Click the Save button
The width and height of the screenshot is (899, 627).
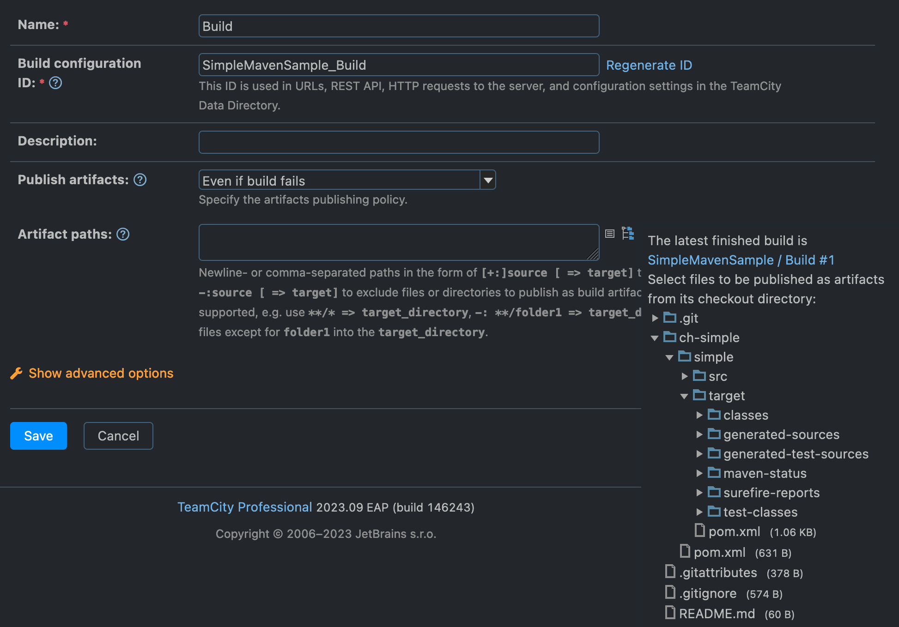pos(38,436)
